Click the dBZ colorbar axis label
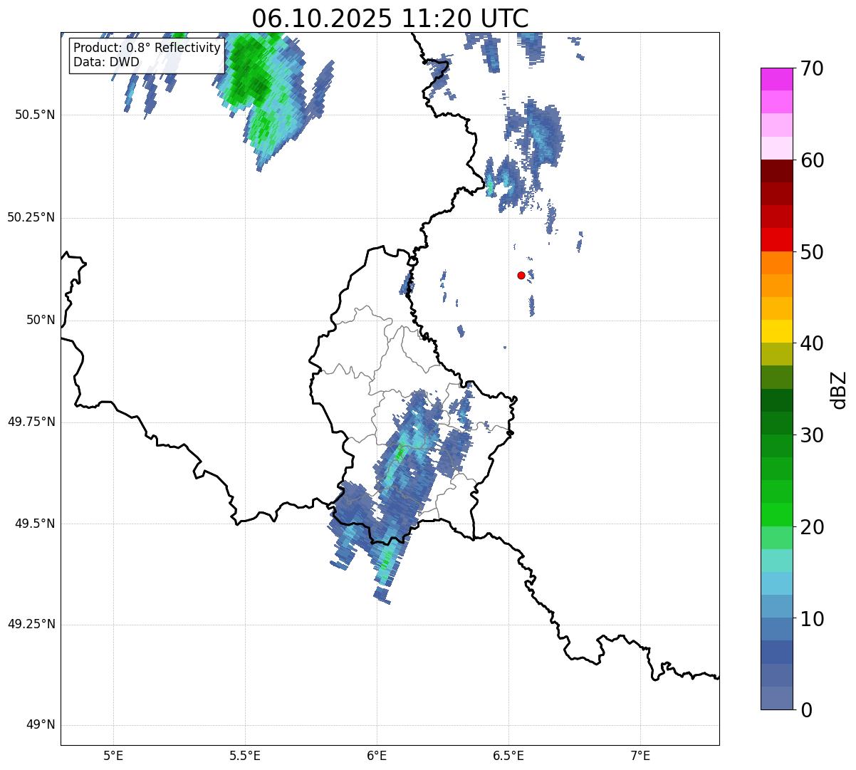 (x=839, y=389)
